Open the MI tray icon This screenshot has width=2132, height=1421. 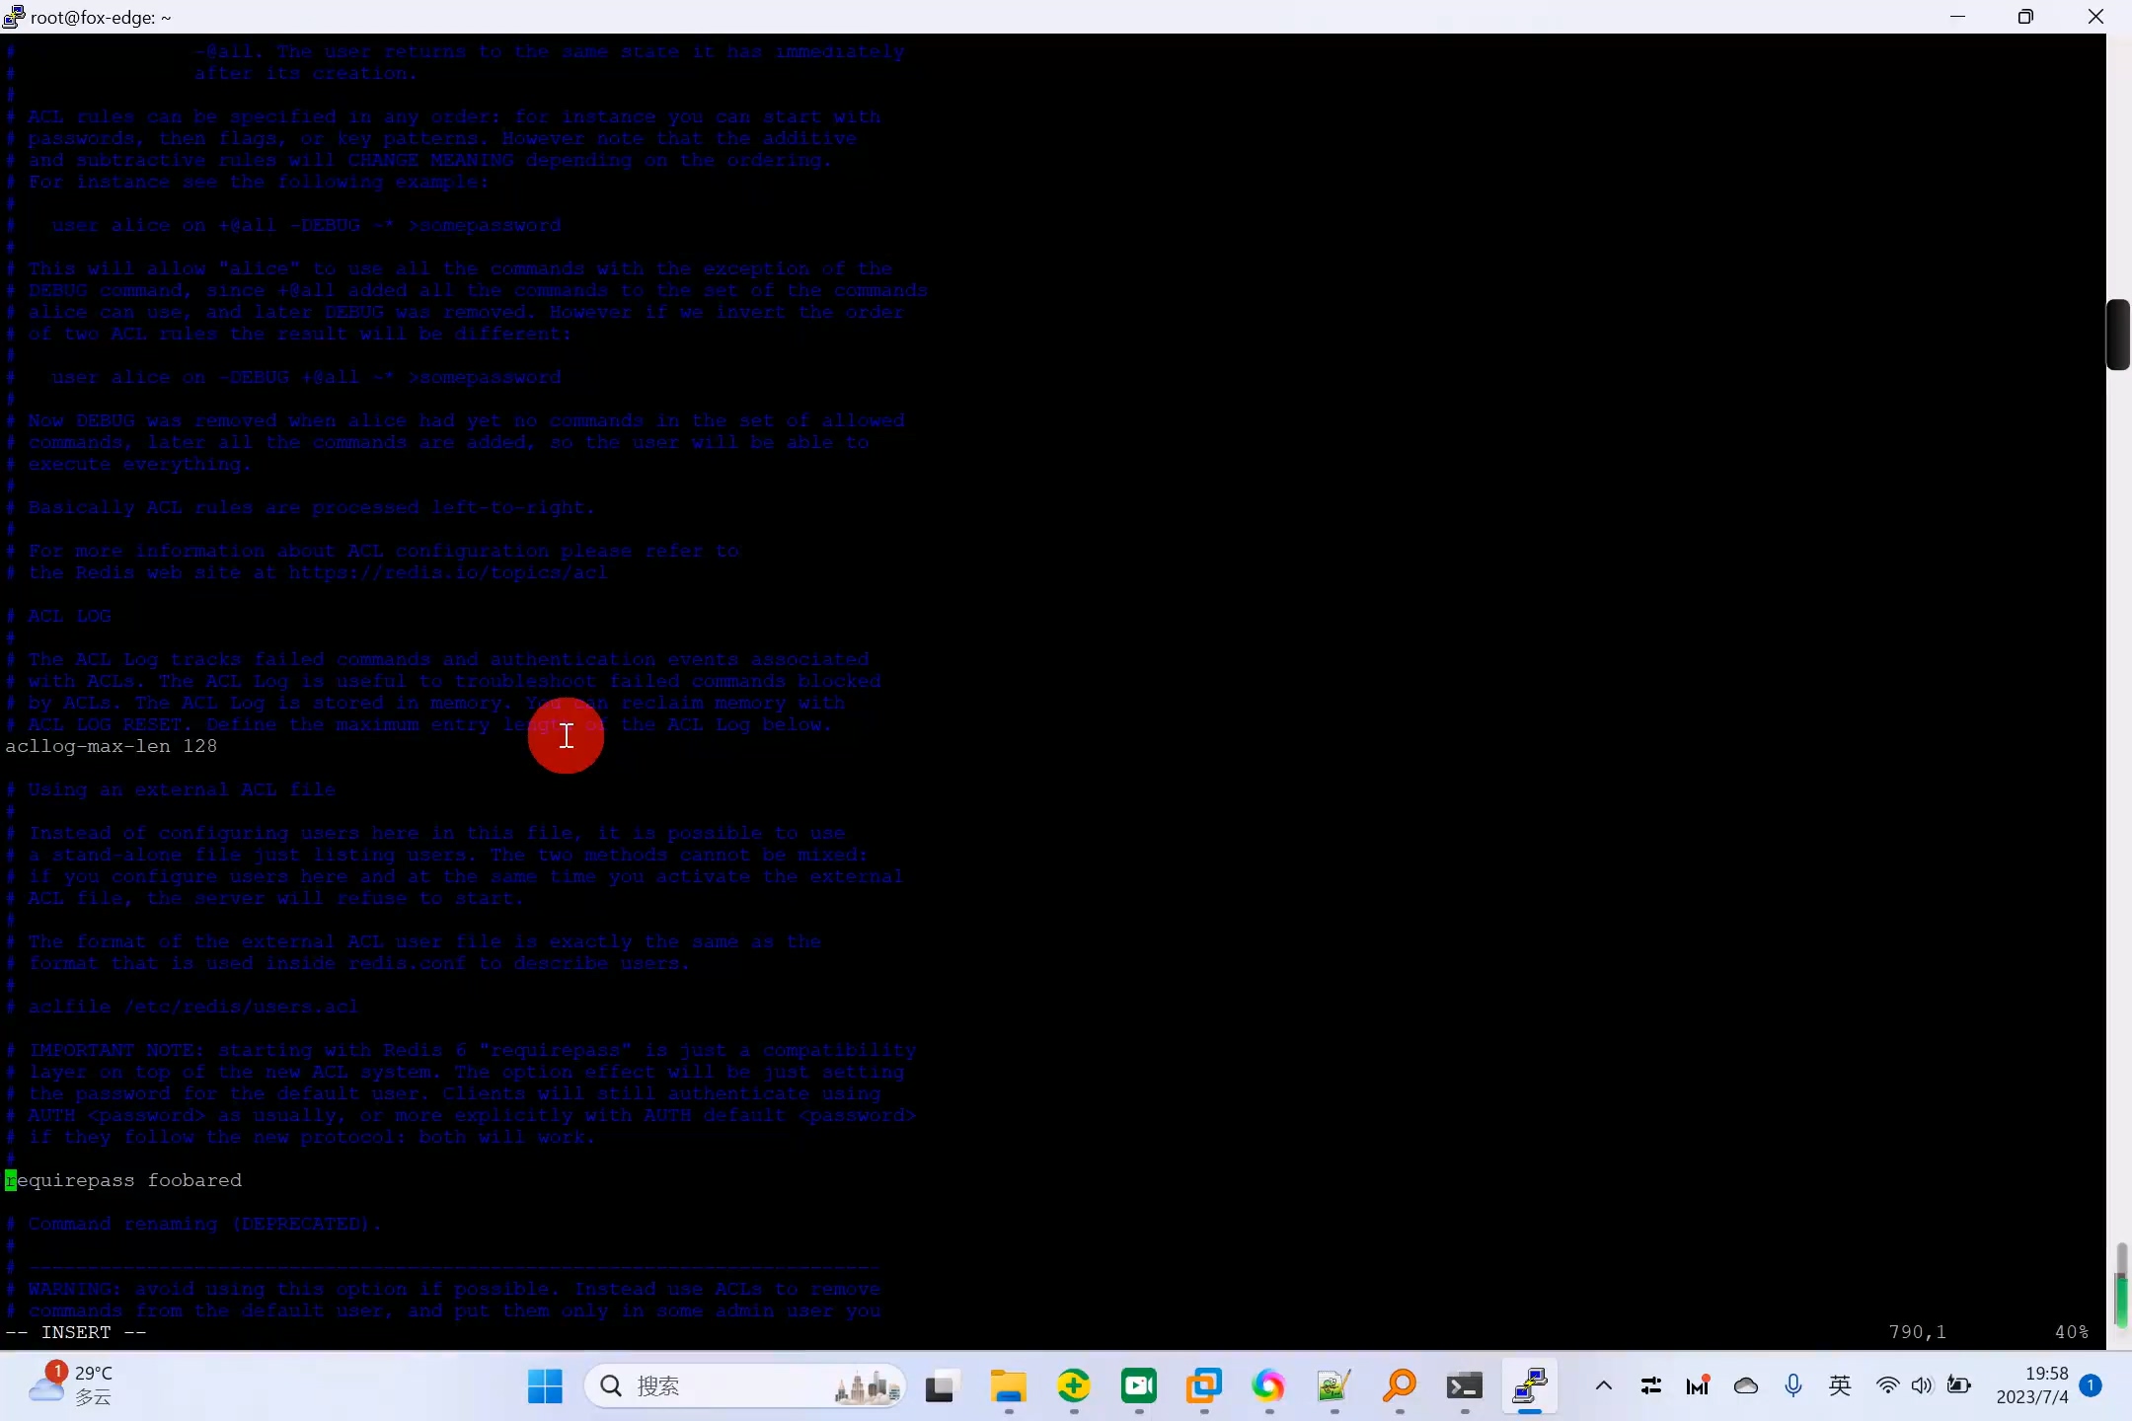click(x=1698, y=1386)
